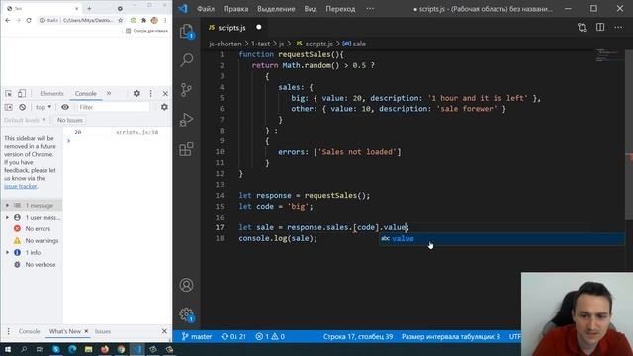This screenshot has height=356, width=633.
Task: Follow the issue tracker link
Action: pyautogui.click(x=21, y=186)
